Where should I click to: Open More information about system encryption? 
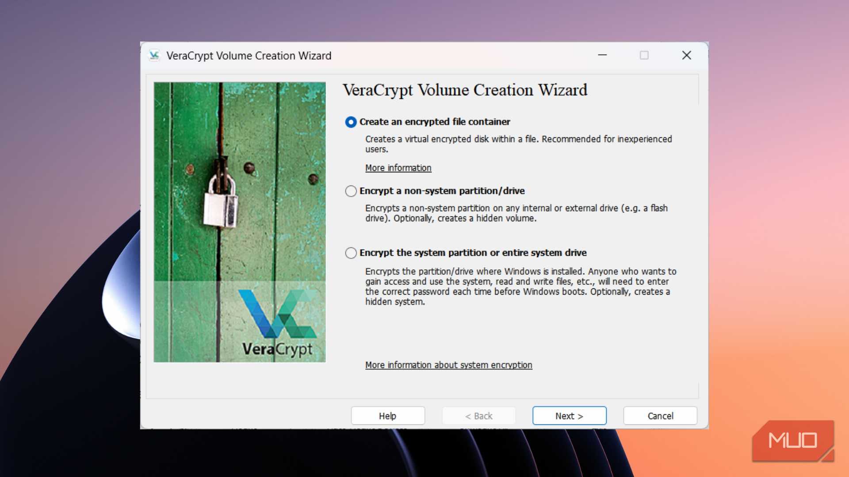(x=448, y=365)
